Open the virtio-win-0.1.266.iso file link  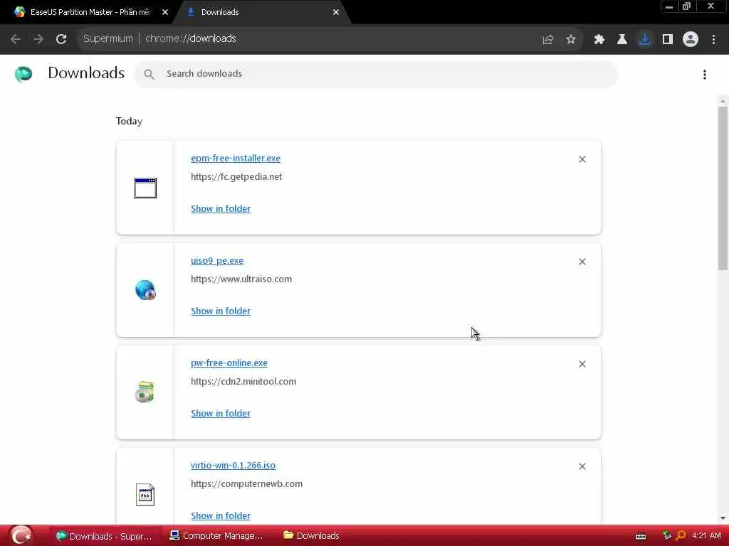[233, 465]
